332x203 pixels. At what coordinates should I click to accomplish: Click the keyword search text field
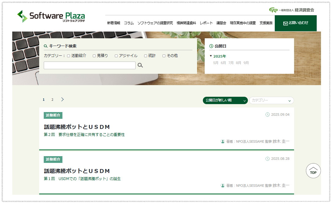pyautogui.click(x=89, y=66)
